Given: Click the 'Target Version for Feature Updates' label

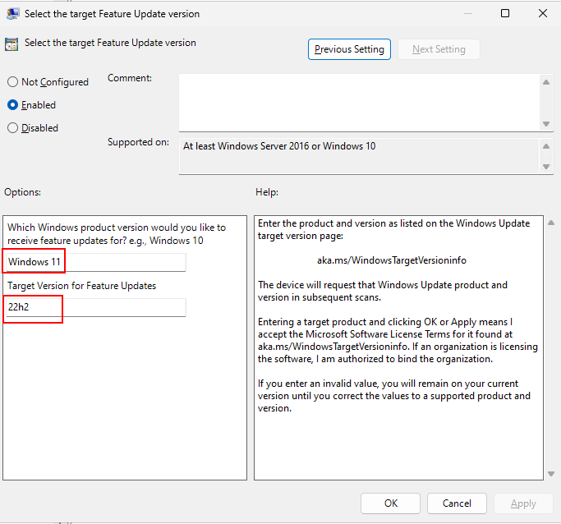Looking at the screenshot, I should click(x=82, y=286).
